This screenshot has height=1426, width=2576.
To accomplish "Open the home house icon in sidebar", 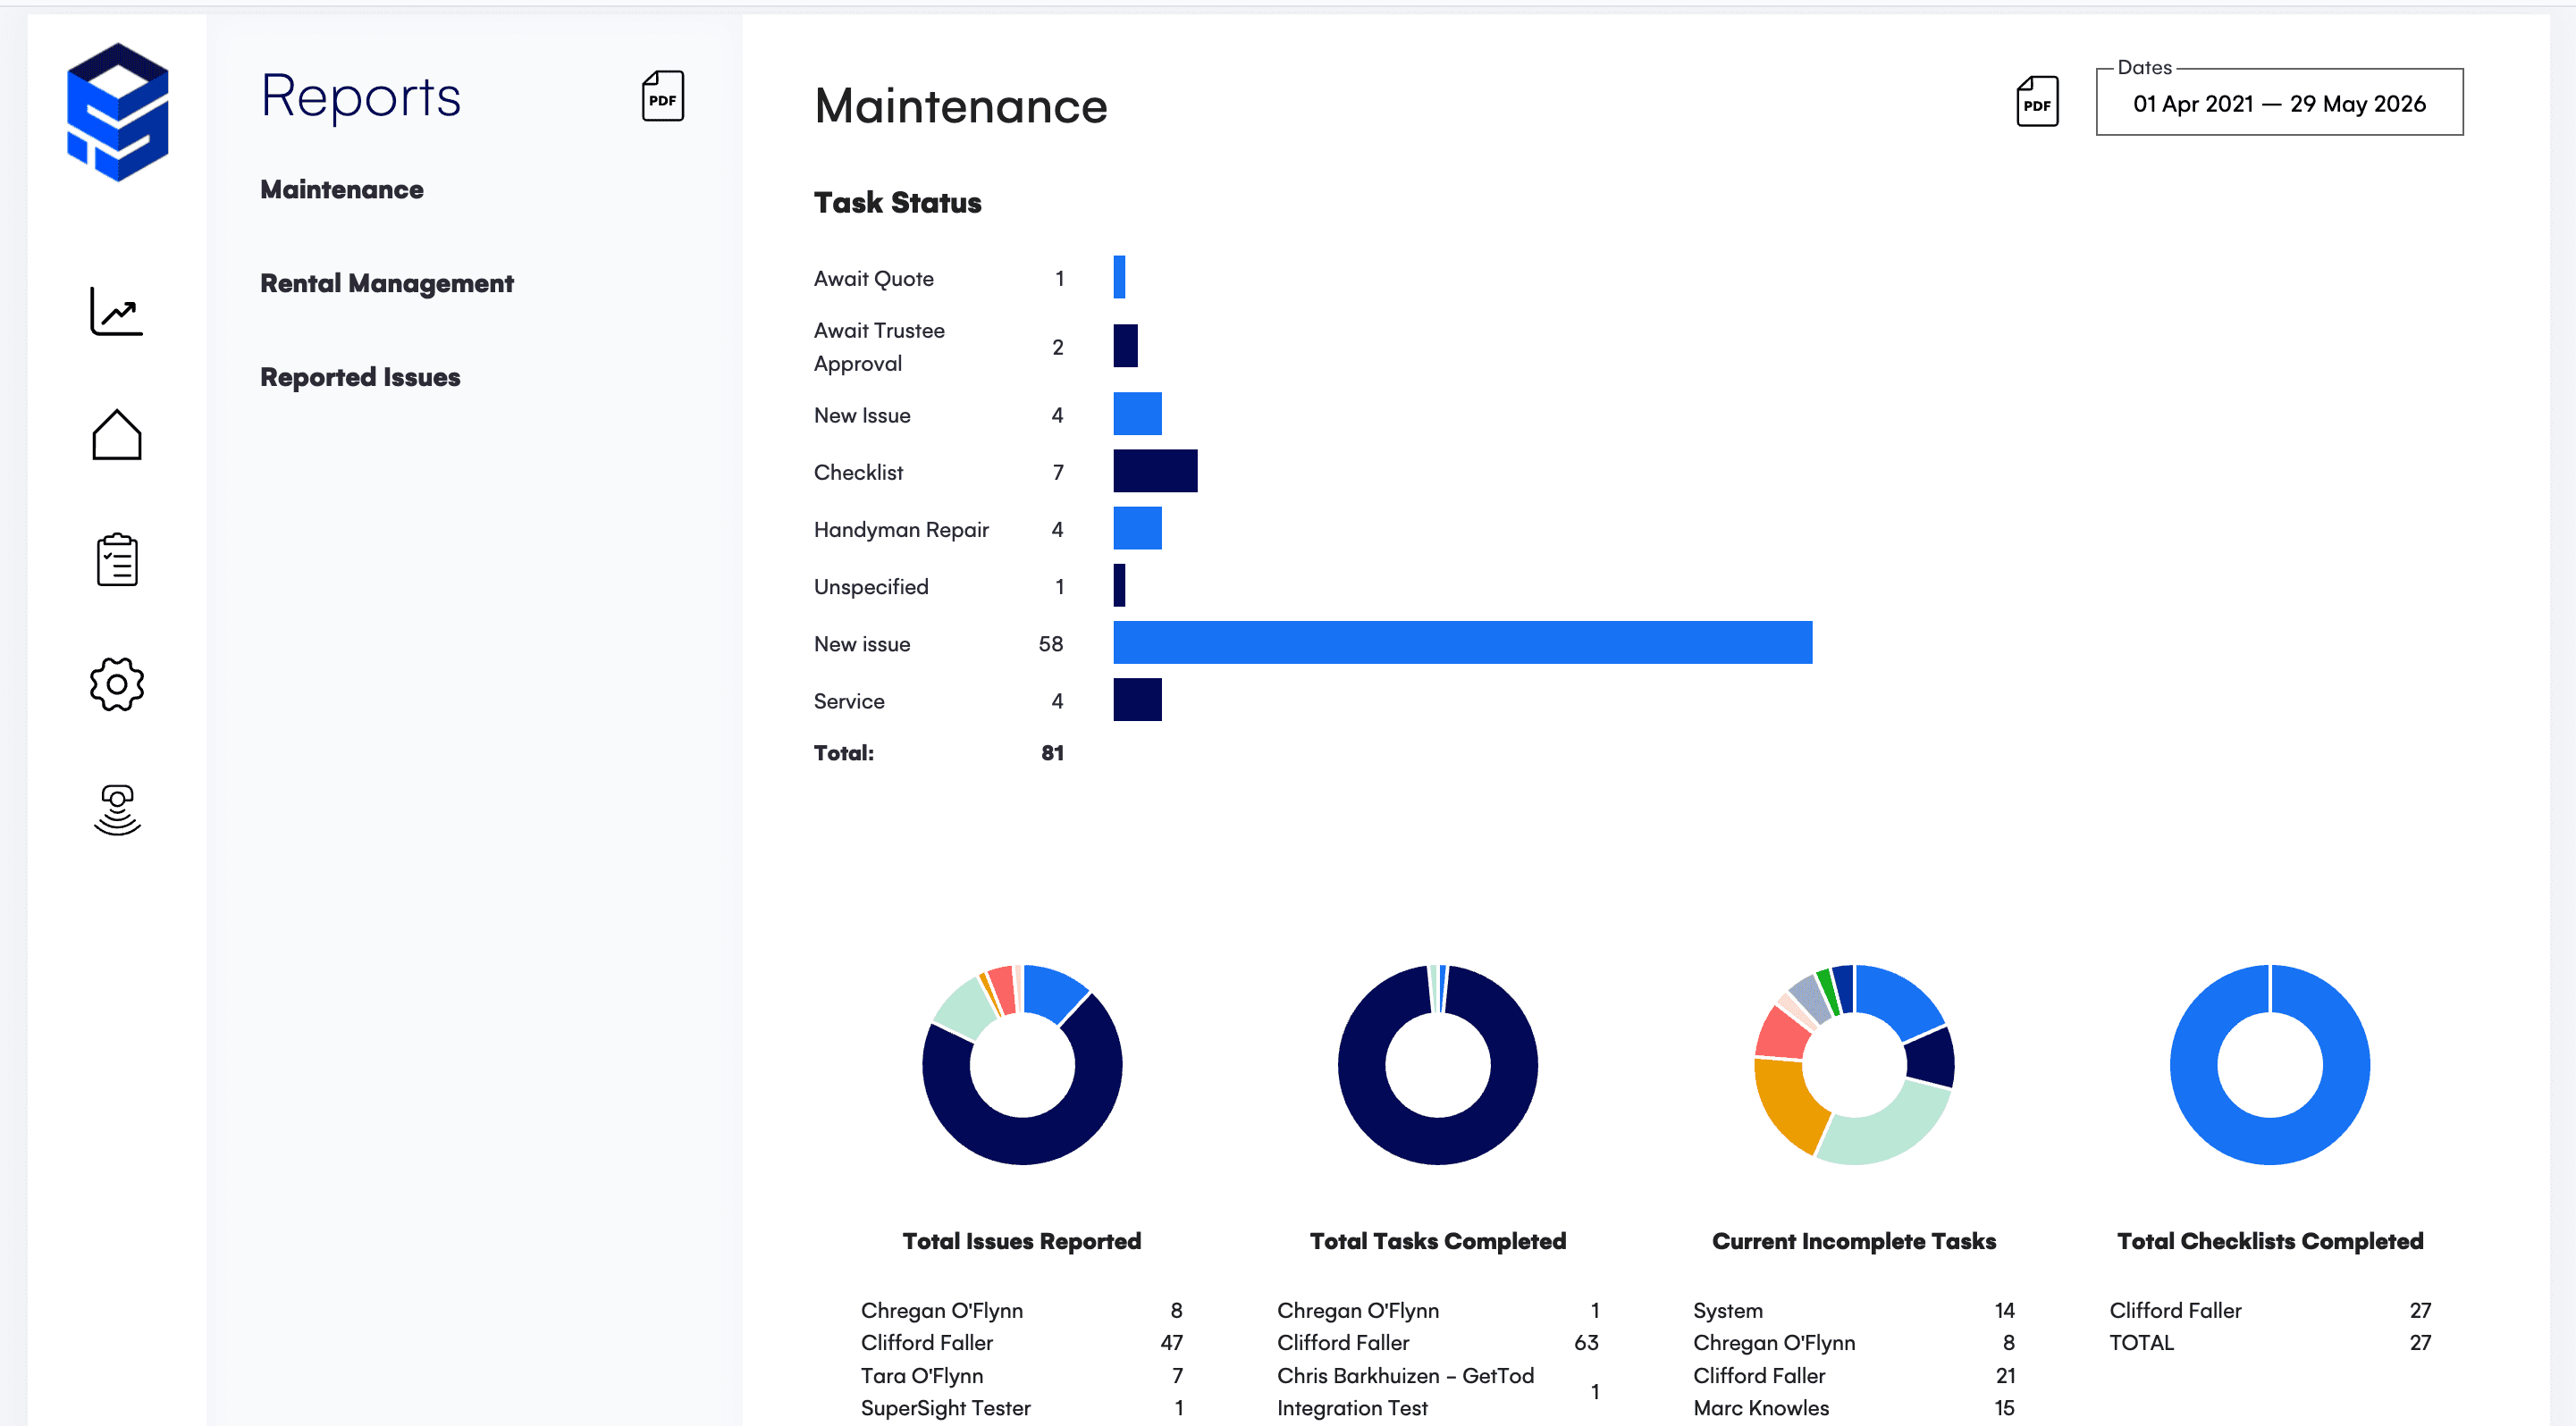I will (x=117, y=435).
